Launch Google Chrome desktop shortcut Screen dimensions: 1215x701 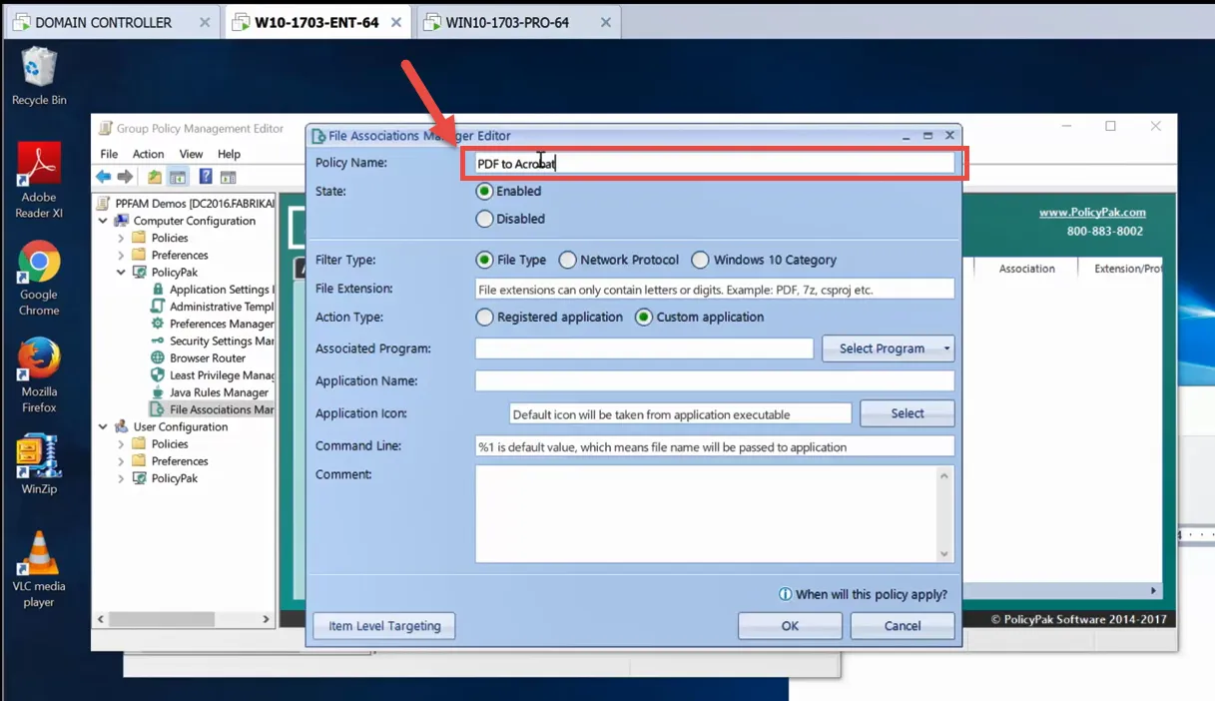coord(39,279)
